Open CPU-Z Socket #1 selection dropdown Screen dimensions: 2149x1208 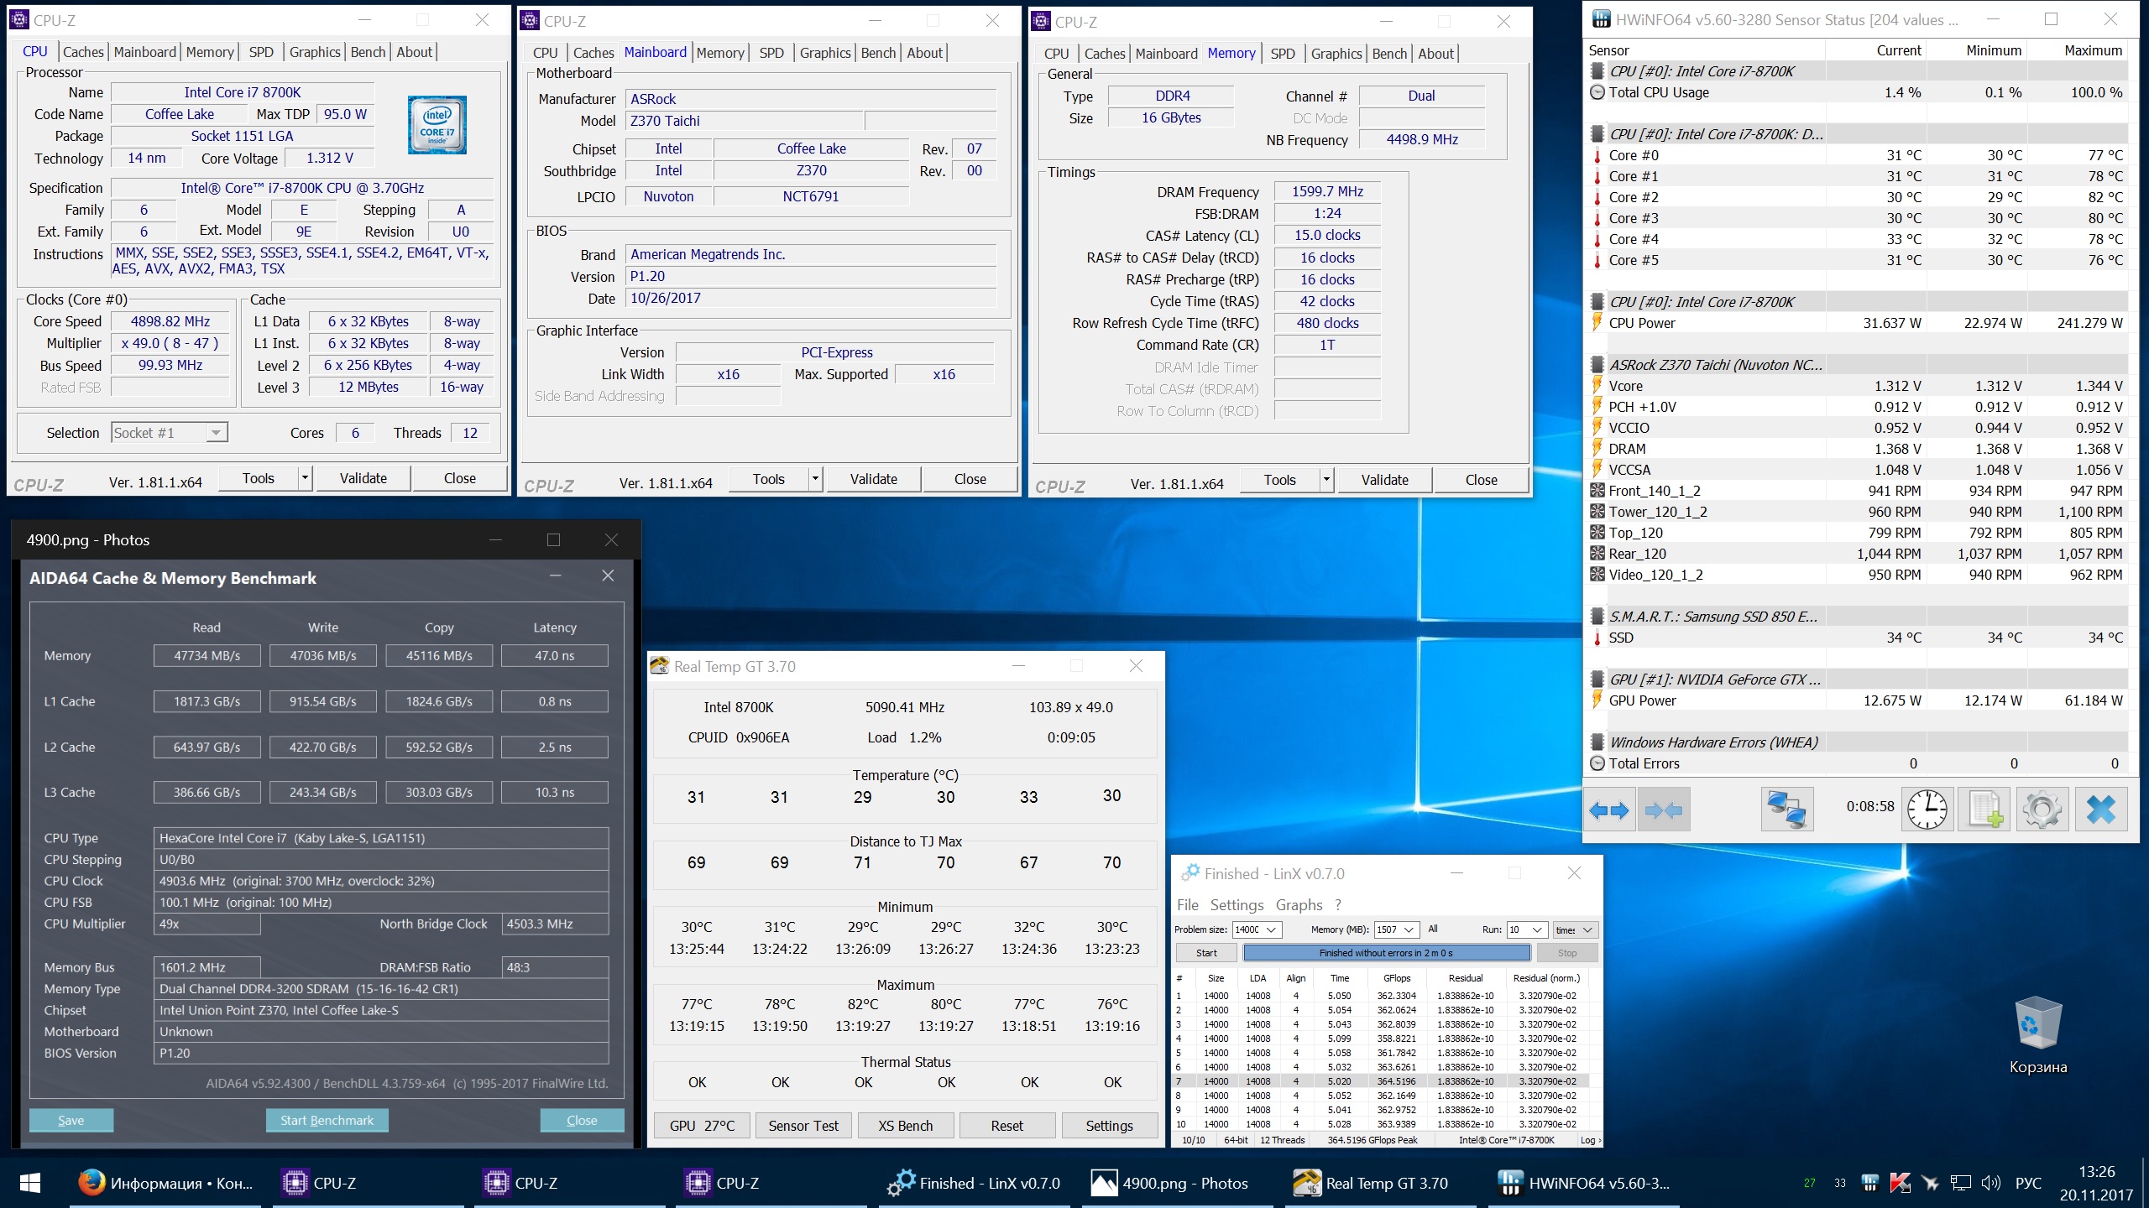(x=216, y=433)
